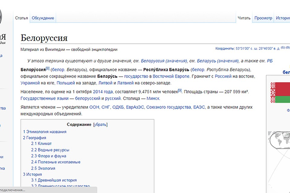Jump to 3.1 Древнейшая история section
This screenshot has width=290, height=193.
click(54, 180)
